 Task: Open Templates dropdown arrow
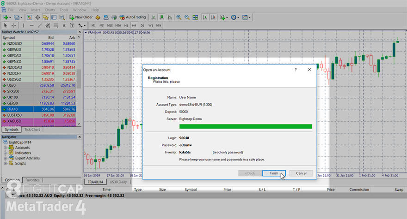pos(249,18)
